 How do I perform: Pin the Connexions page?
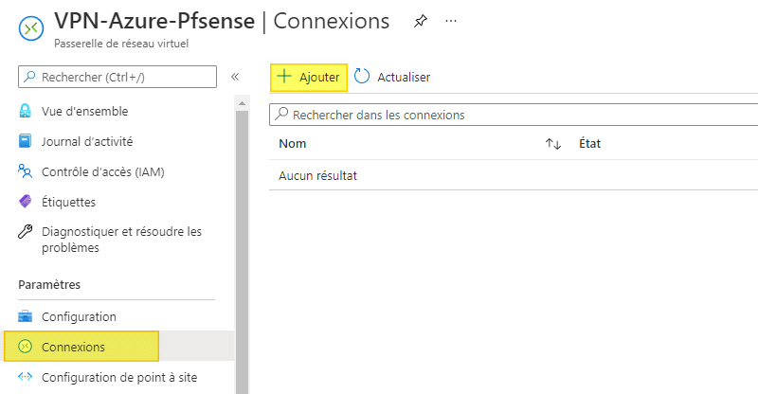(421, 21)
